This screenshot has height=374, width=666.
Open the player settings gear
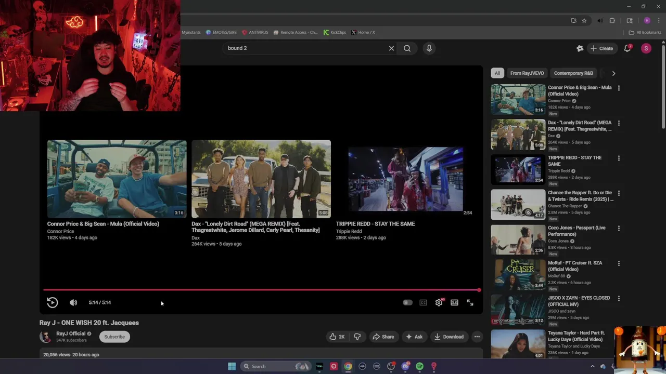click(439, 302)
